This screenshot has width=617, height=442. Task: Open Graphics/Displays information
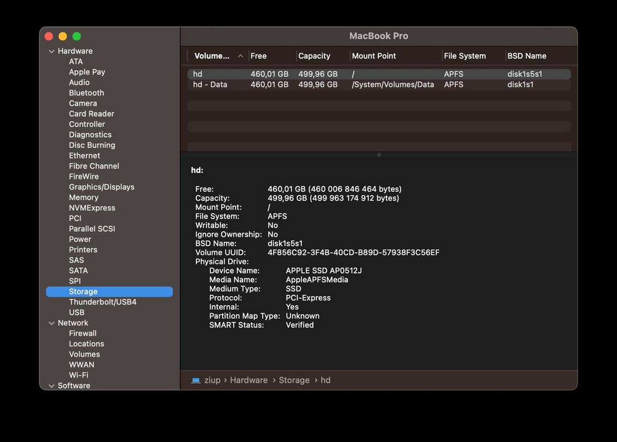102,187
